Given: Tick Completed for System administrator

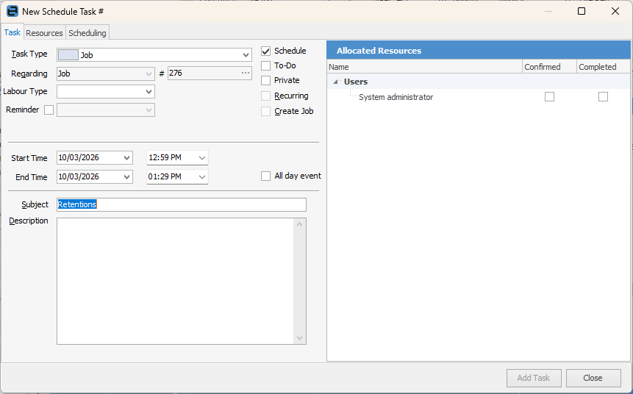Looking at the screenshot, I should click(x=603, y=96).
